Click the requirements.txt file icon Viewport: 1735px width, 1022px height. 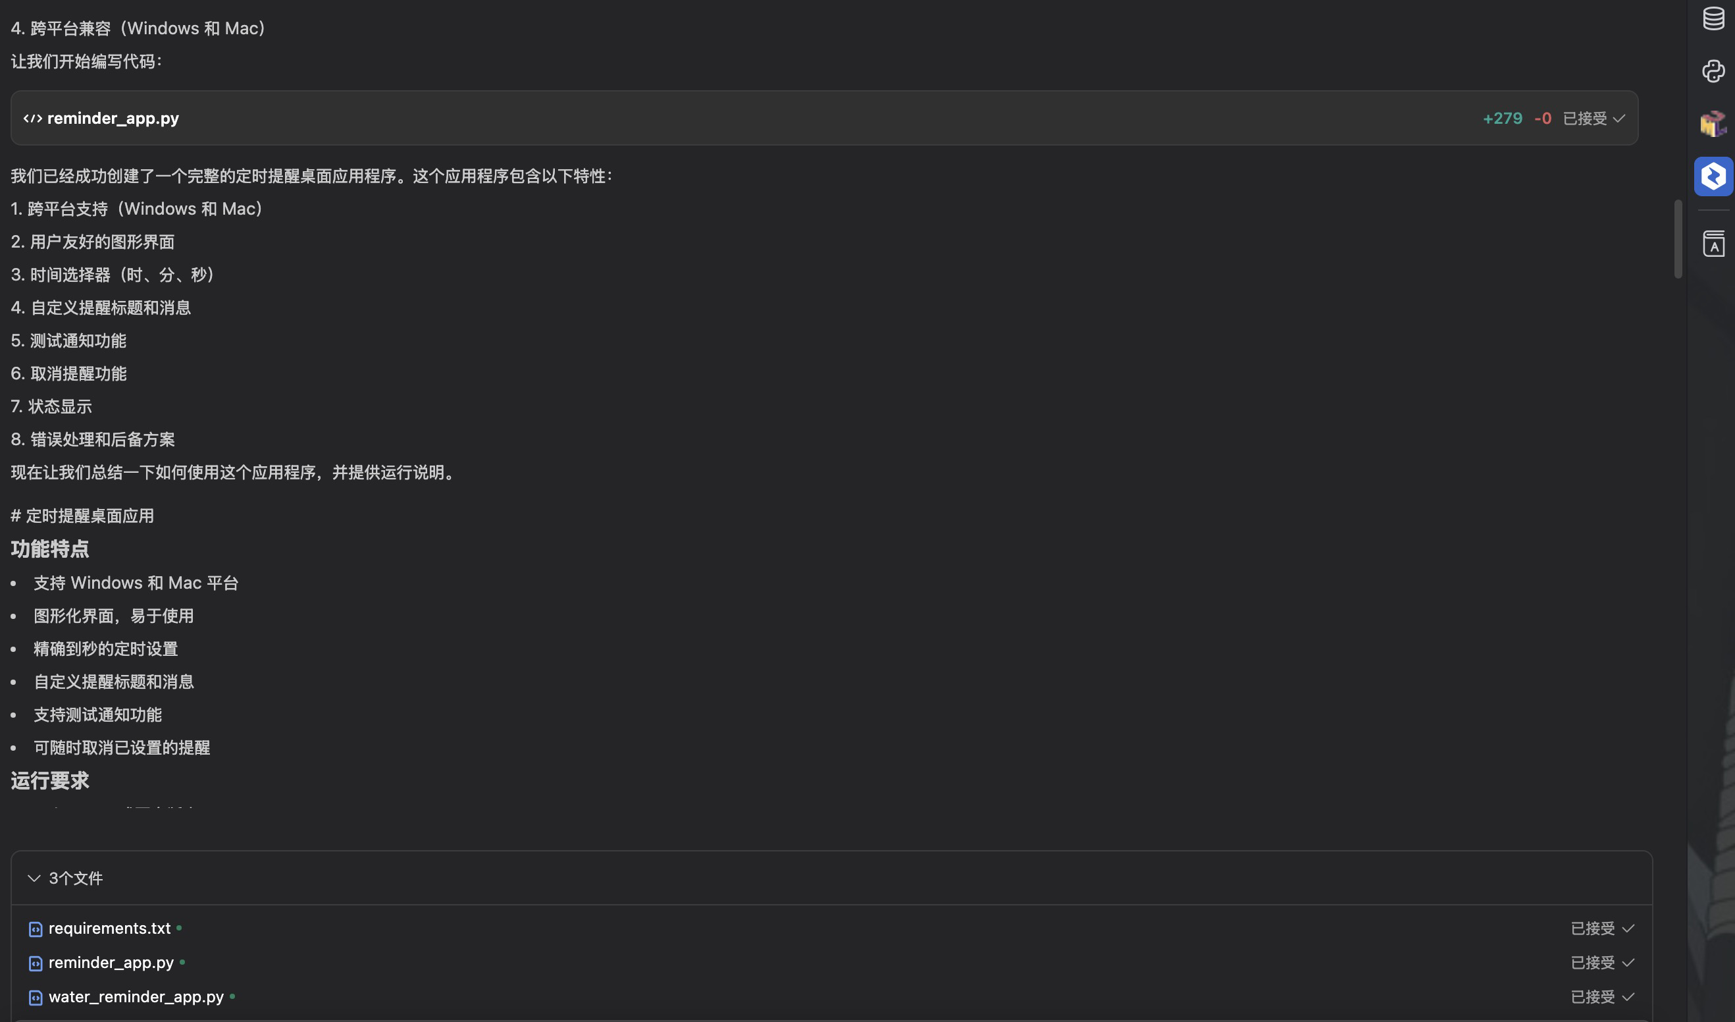(35, 929)
